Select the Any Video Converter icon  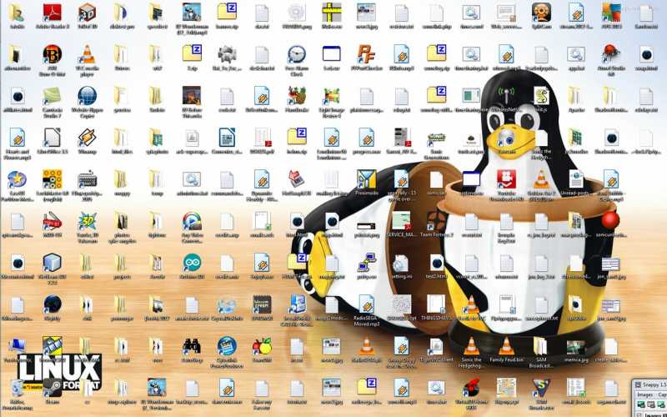click(192, 220)
